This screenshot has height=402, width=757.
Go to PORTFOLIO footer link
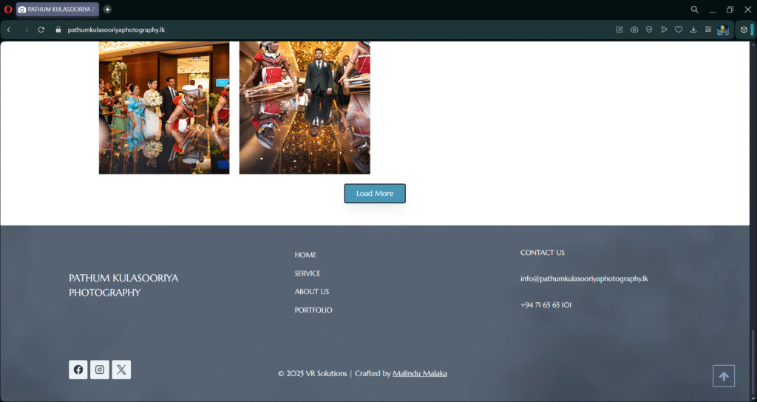click(x=313, y=310)
